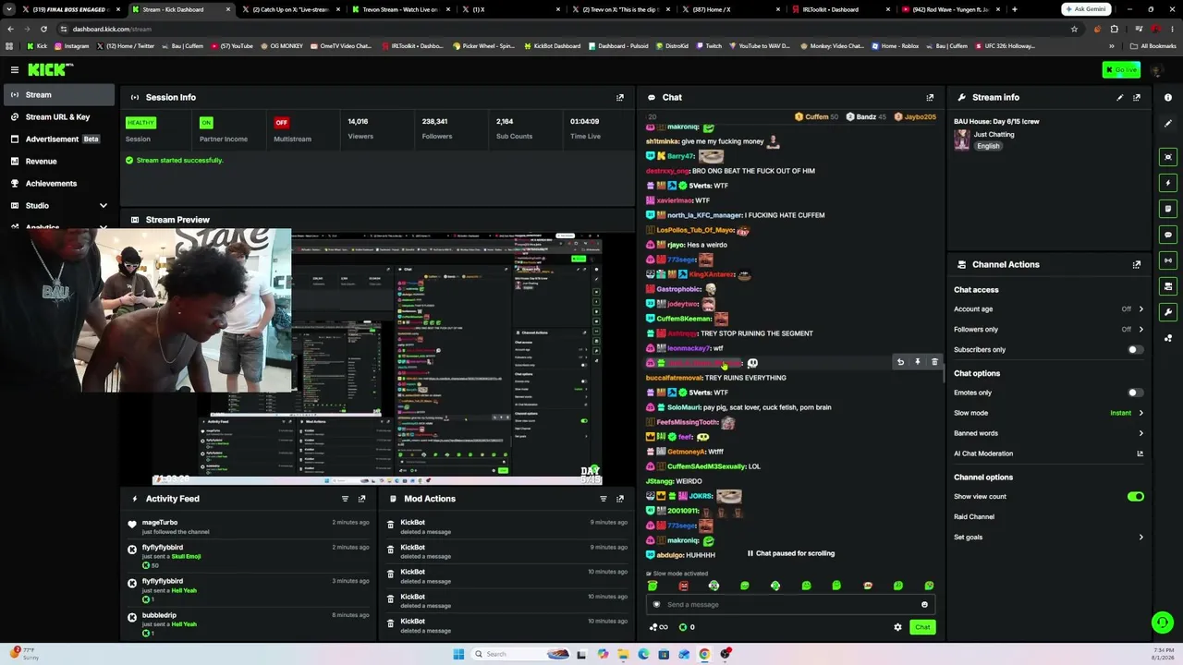Pop out the Activity Feed panel
The height and width of the screenshot is (665, 1183).
click(x=361, y=499)
